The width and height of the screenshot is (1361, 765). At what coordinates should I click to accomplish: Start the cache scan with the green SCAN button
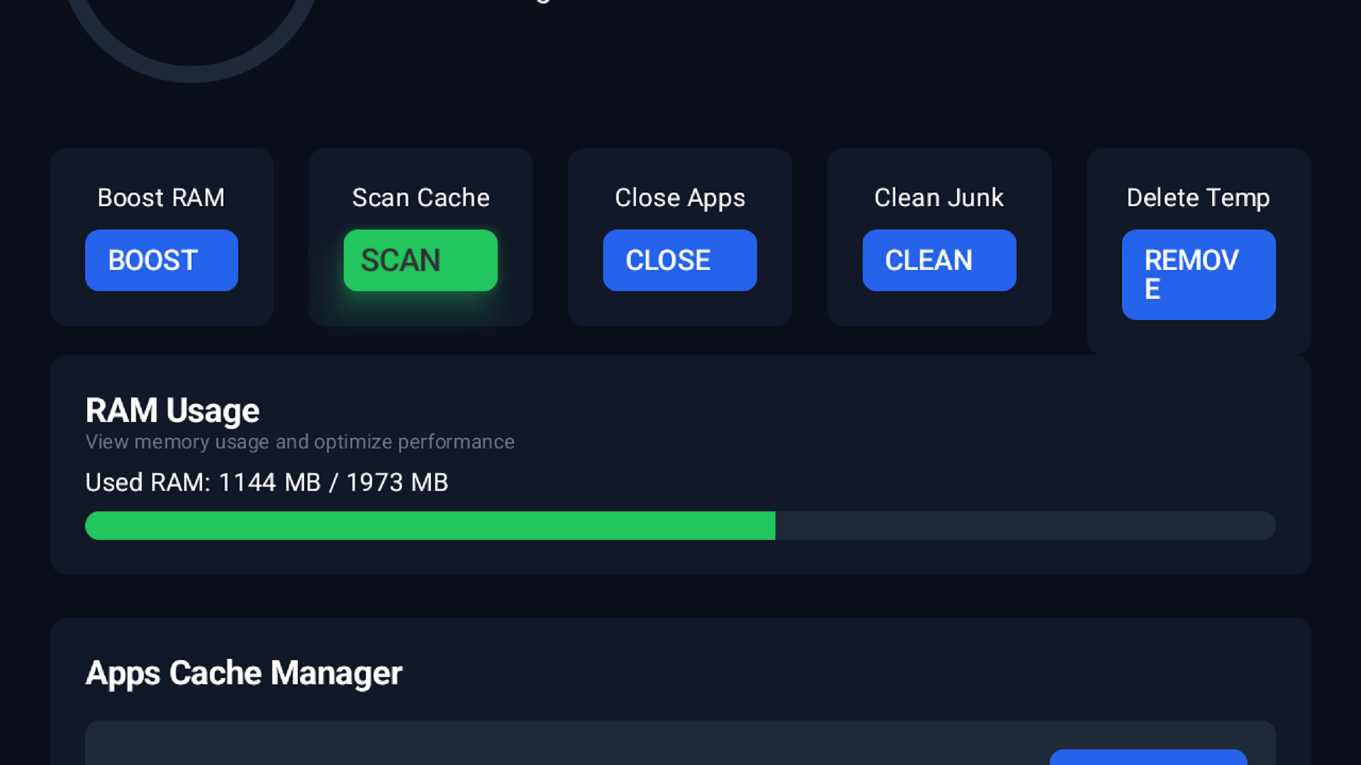click(x=420, y=260)
